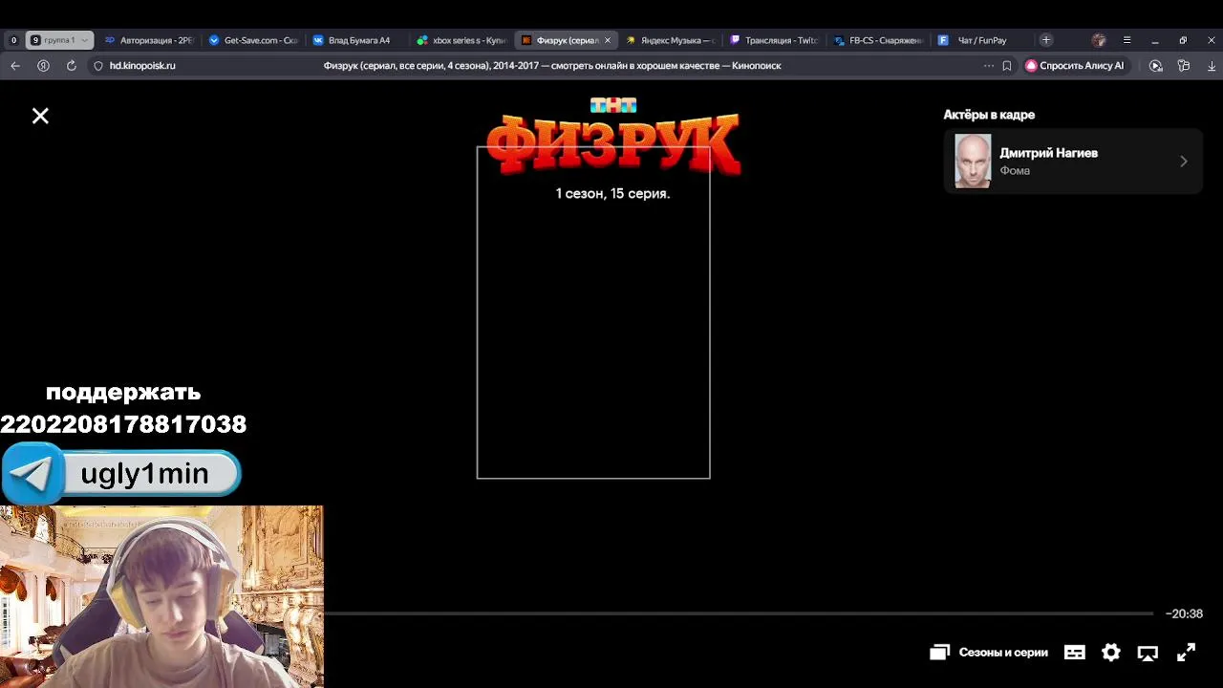This screenshot has width=1223, height=688.
Task: Open the browser hamburger menu
Action: [x=1127, y=40]
